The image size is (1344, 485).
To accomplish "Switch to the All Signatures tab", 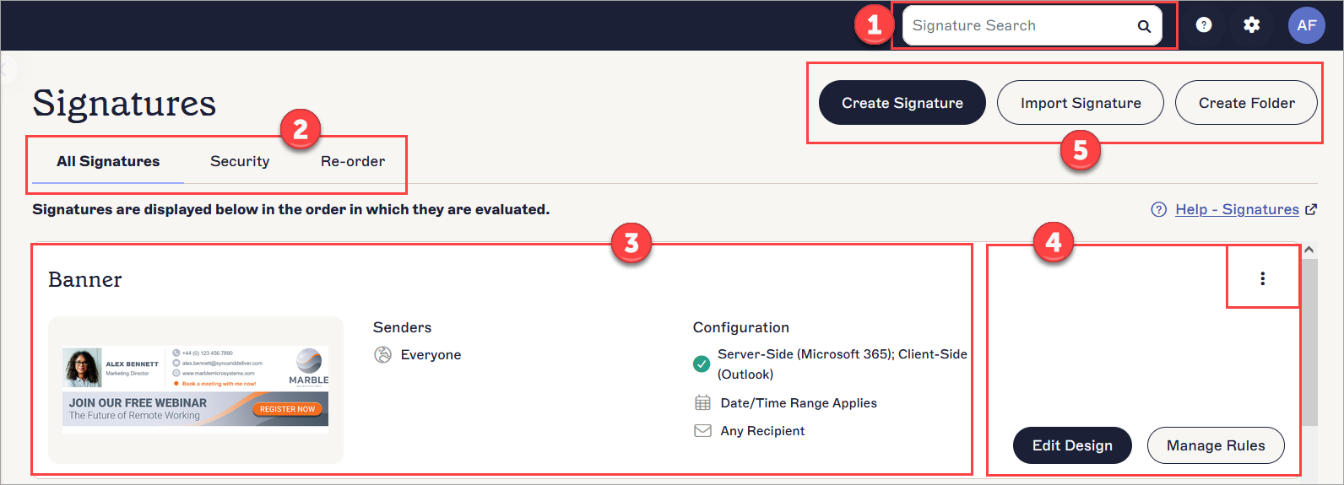I will 108,161.
